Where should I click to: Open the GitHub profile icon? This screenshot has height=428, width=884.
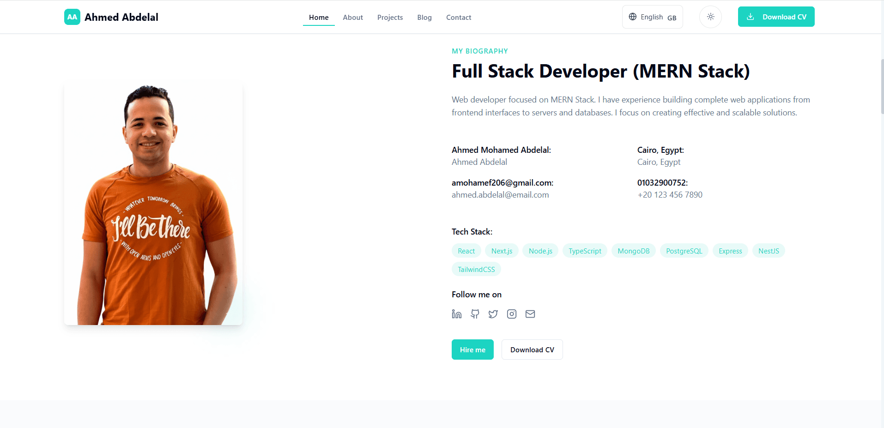click(x=475, y=314)
